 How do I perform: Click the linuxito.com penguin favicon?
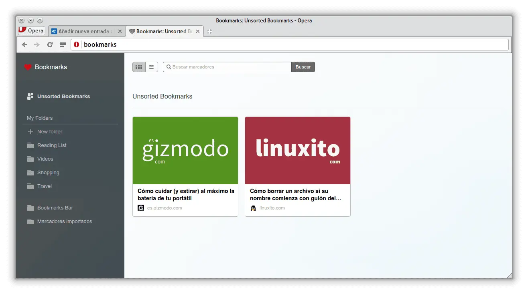(253, 208)
